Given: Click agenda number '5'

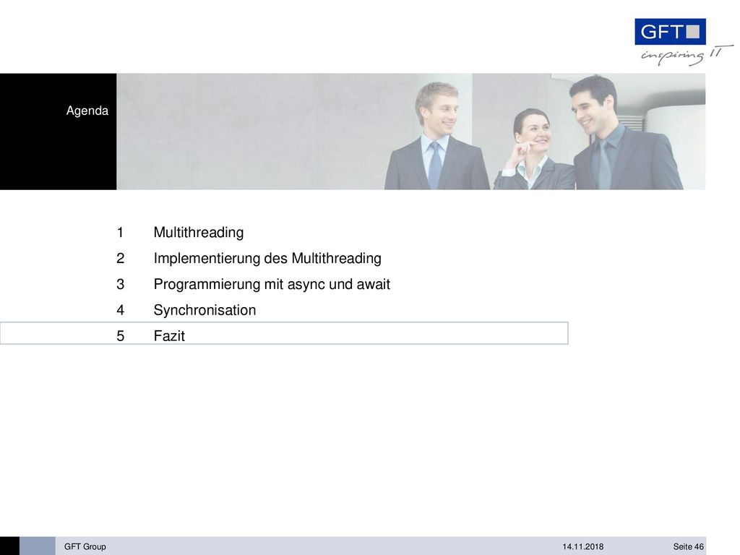Looking at the screenshot, I should coord(121,336).
